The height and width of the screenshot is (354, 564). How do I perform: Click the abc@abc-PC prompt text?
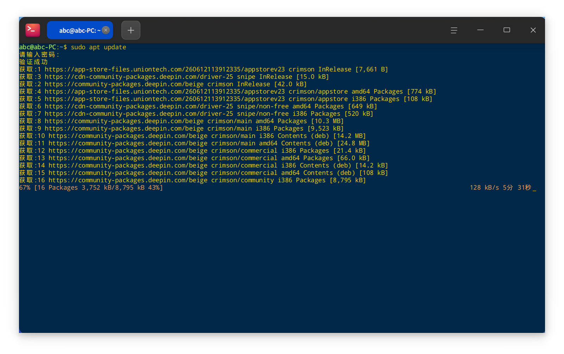point(38,47)
